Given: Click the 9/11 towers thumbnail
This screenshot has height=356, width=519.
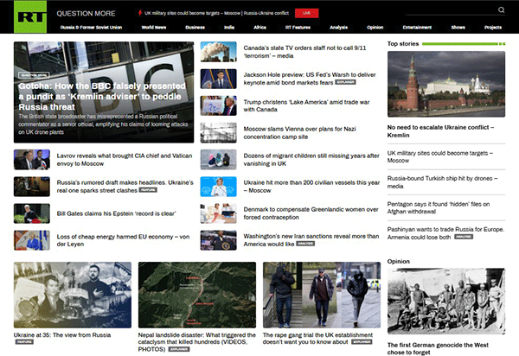Looking at the screenshot, I should pos(219,52).
